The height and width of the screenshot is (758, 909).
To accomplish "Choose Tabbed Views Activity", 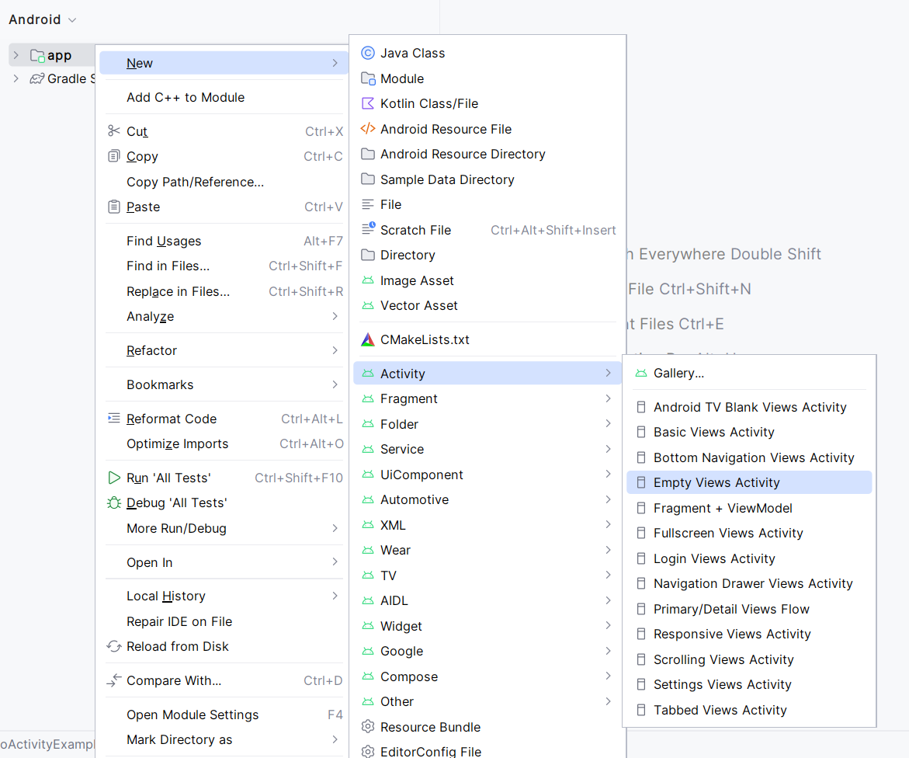I will 749,710.
